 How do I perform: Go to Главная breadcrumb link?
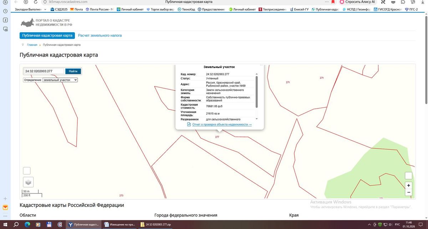tap(32, 45)
